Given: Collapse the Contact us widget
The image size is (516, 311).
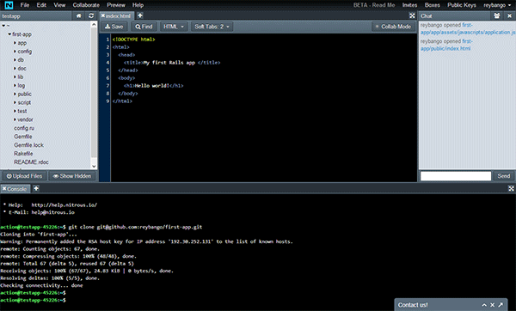Looking at the screenshot, I should click(x=484, y=305).
